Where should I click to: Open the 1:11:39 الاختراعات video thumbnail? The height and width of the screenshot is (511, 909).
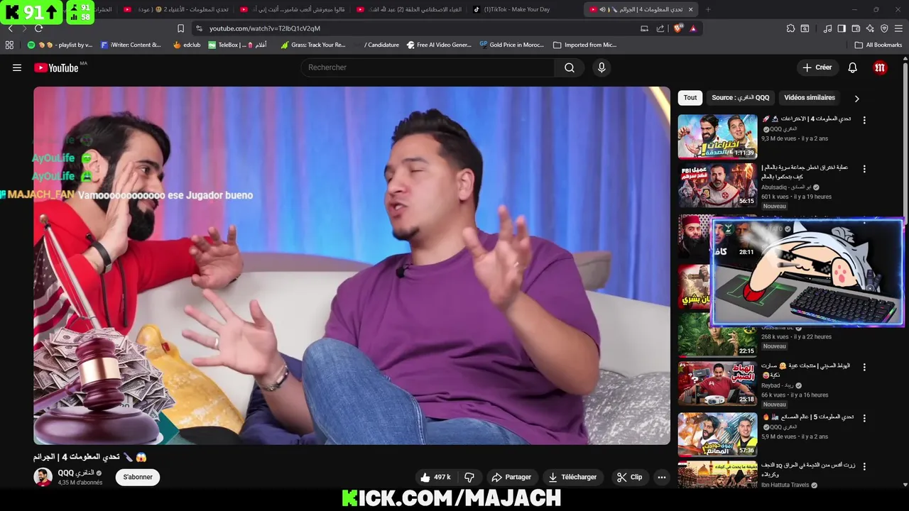tap(717, 136)
